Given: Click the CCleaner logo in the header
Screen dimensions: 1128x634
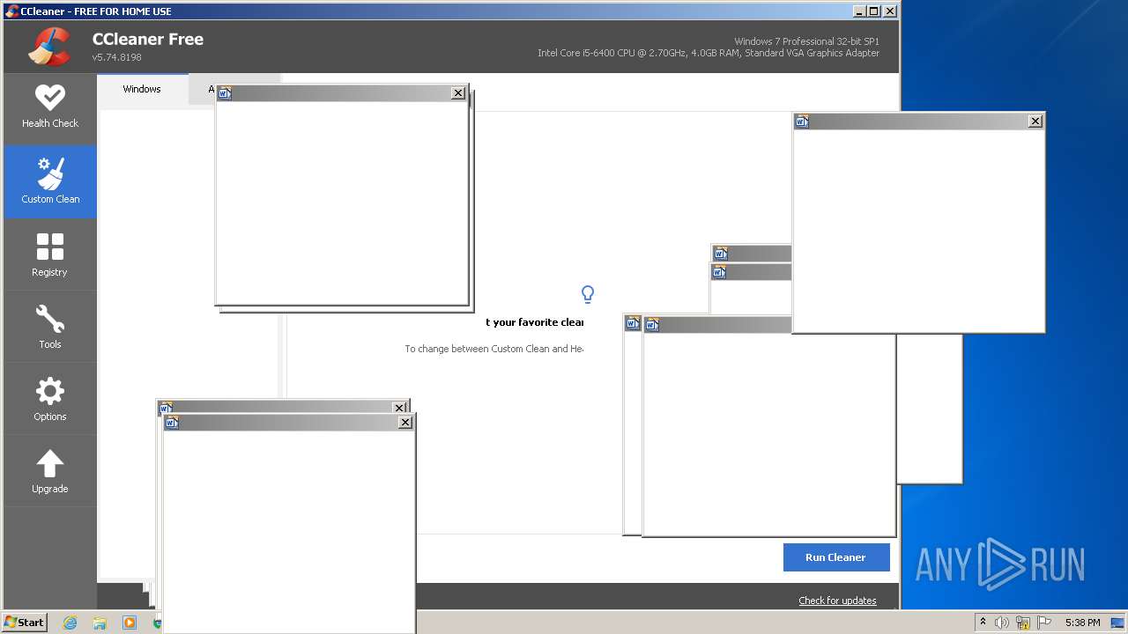Looking at the screenshot, I should (49, 47).
